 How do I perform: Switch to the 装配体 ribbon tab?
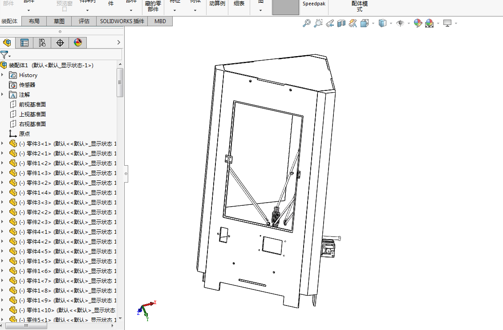(x=10, y=21)
